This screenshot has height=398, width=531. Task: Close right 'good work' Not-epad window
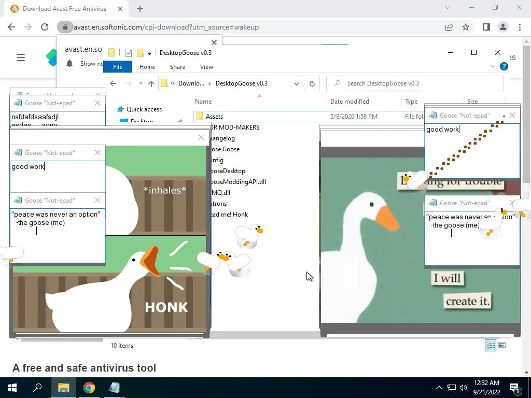[x=512, y=116]
